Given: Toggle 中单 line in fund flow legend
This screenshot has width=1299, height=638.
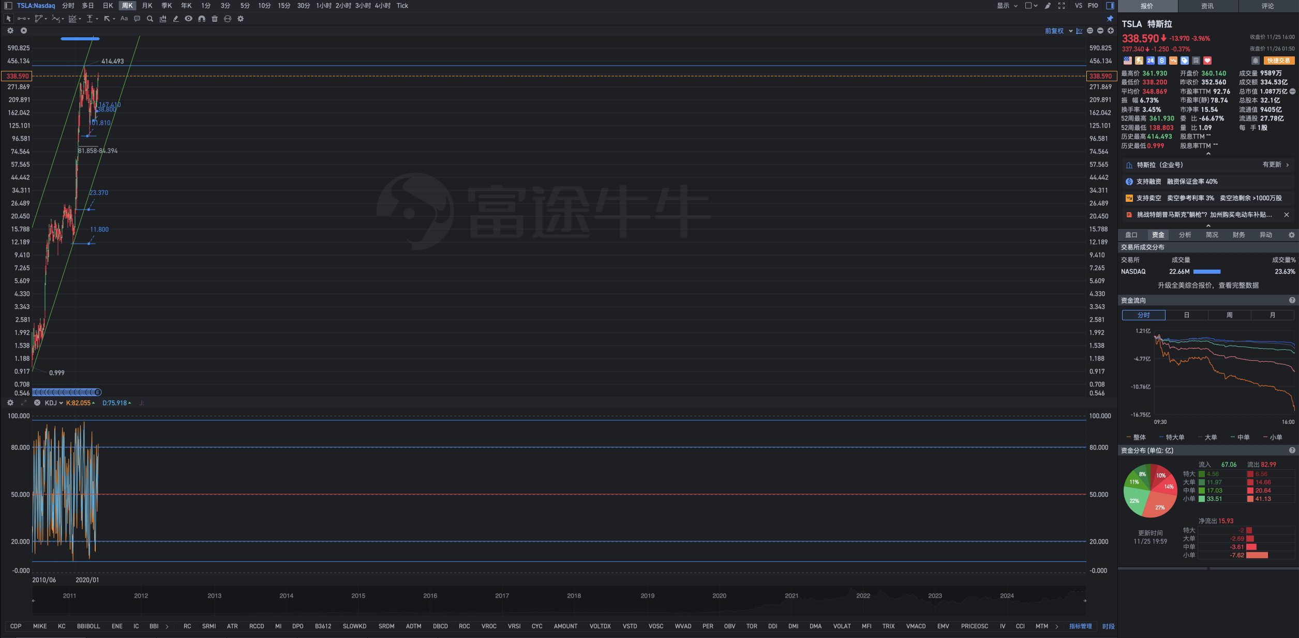Looking at the screenshot, I should pos(1240,437).
